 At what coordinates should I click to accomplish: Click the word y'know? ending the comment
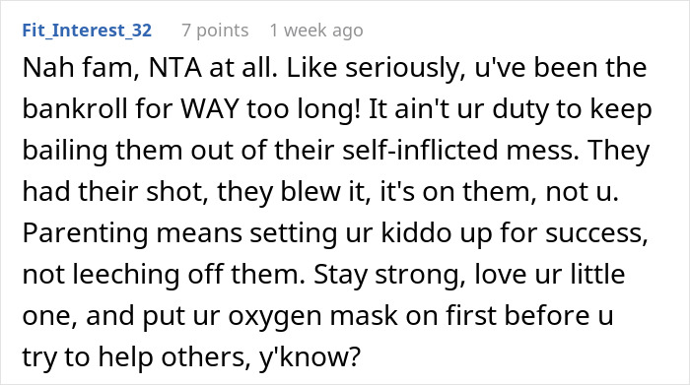(310, 356)
